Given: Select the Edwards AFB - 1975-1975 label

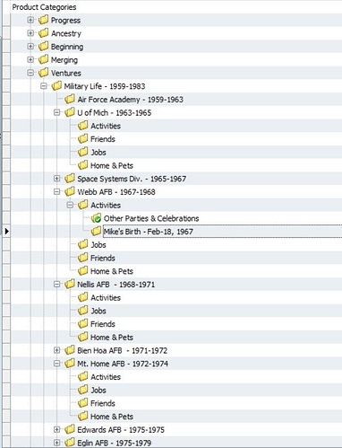Looking at the screenshot, I should [121, 430].
